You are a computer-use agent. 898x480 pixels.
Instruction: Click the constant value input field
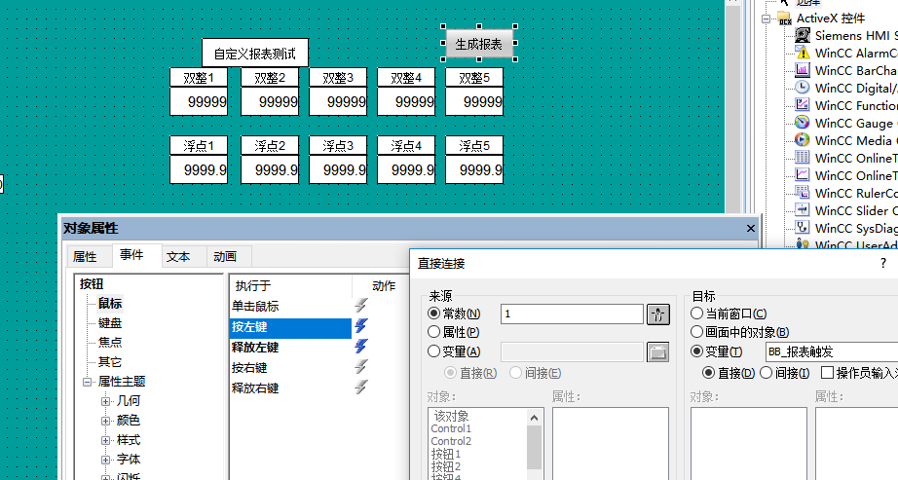tap(572, 314)
